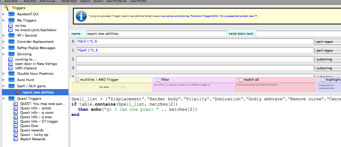Click Export in the toolbar

[98, 1]
